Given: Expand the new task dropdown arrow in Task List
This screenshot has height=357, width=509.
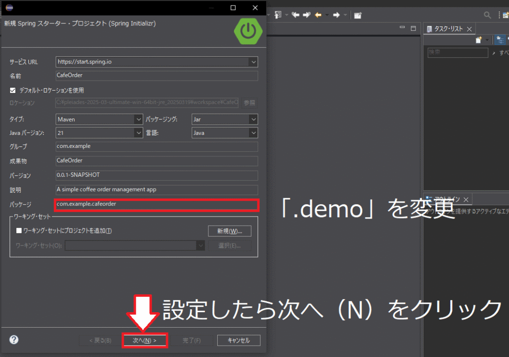Looking at the screenshot, I should (487, 40).
